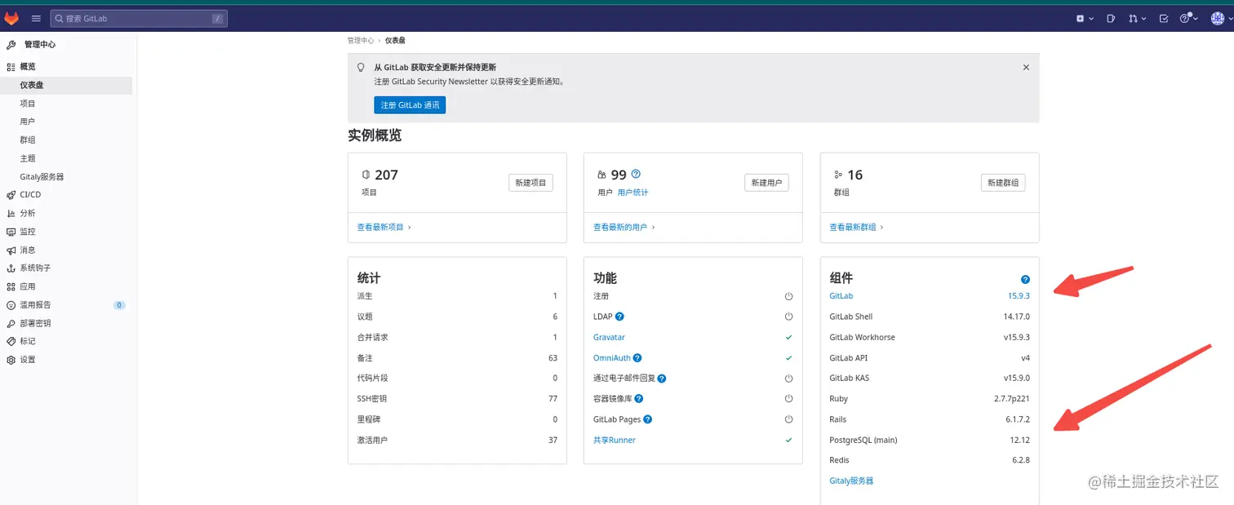Screen dimensions: 1234x505
Task: Focus the 搜索 GitLab search field
Action: [x=139, y=18]
